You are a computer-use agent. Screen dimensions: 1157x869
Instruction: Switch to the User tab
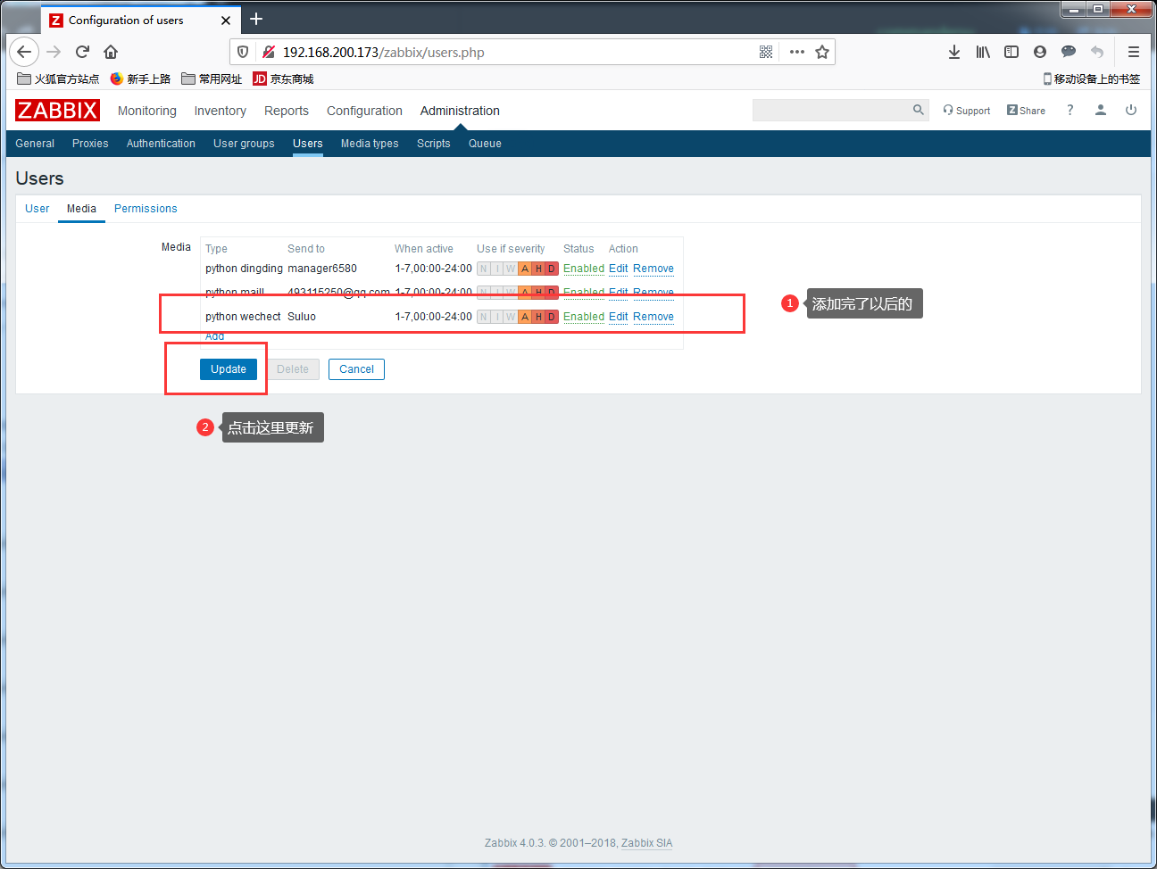(37, 209)
